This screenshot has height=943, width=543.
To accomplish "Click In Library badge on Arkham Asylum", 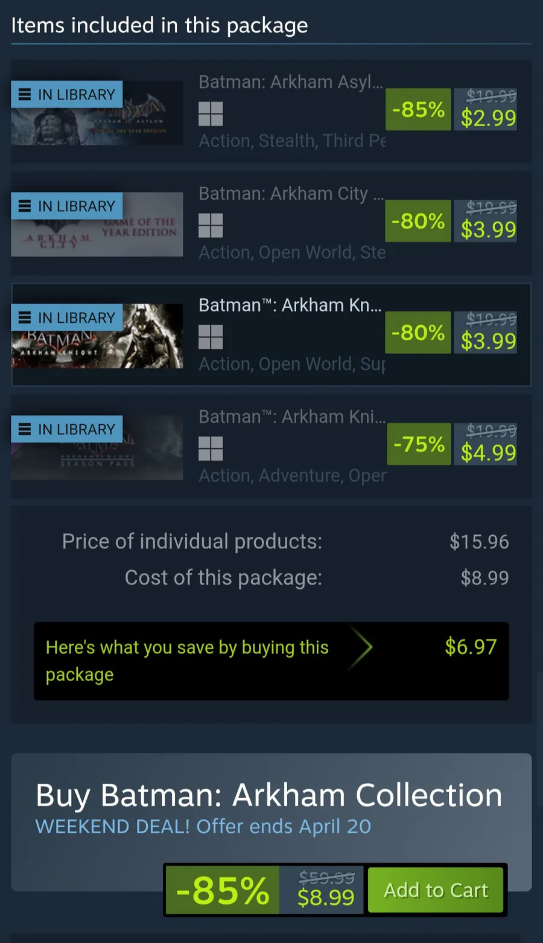I will (67, 95).
